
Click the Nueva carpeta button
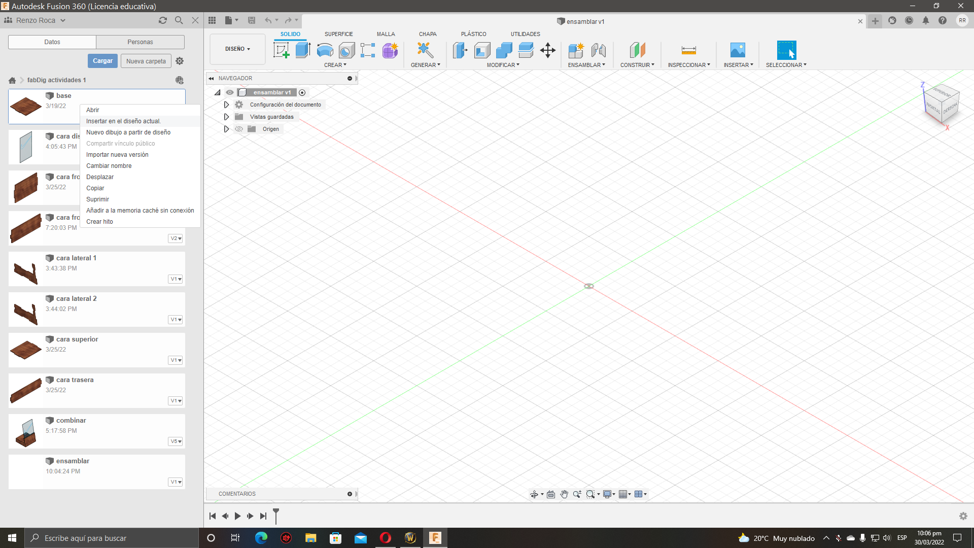pos(146,60)
